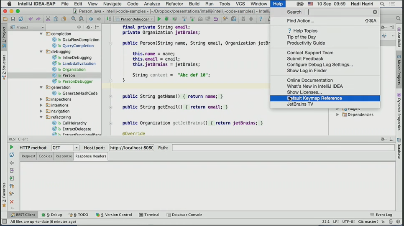404x226 pixels.
Task: Click red X icon in REST Client sidebar
Action: coord(12,202)
